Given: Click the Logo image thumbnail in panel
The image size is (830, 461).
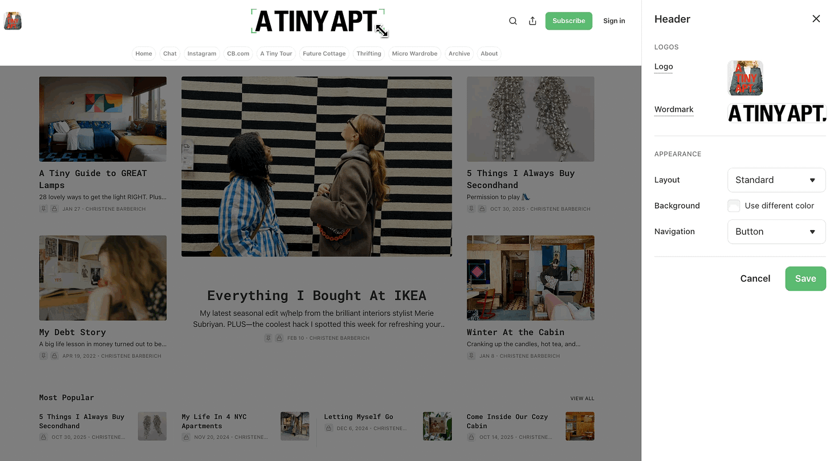Looking at the screenshot, I should point(745,78).
